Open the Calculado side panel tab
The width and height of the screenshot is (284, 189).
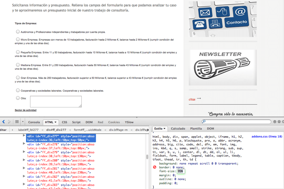tap(178, 129)
